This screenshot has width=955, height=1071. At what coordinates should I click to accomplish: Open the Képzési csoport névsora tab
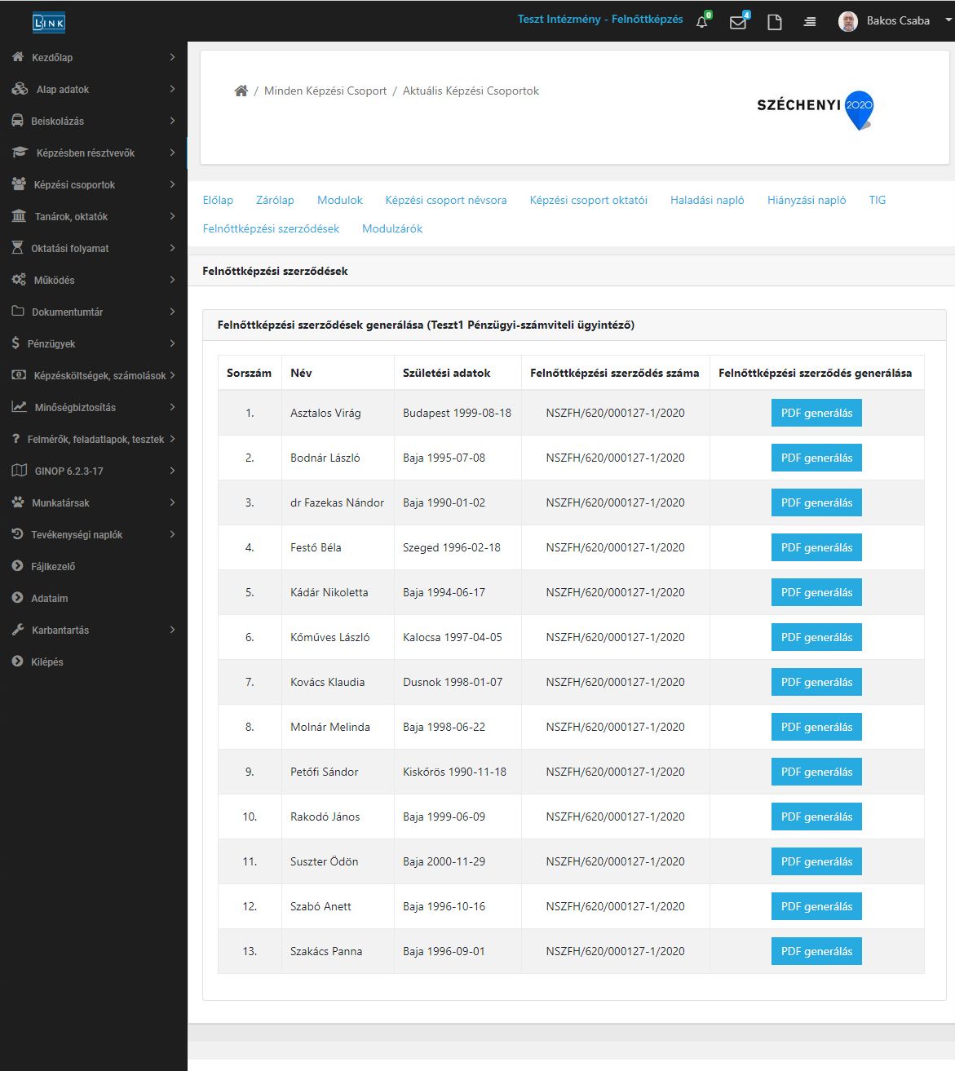[446, 200]
